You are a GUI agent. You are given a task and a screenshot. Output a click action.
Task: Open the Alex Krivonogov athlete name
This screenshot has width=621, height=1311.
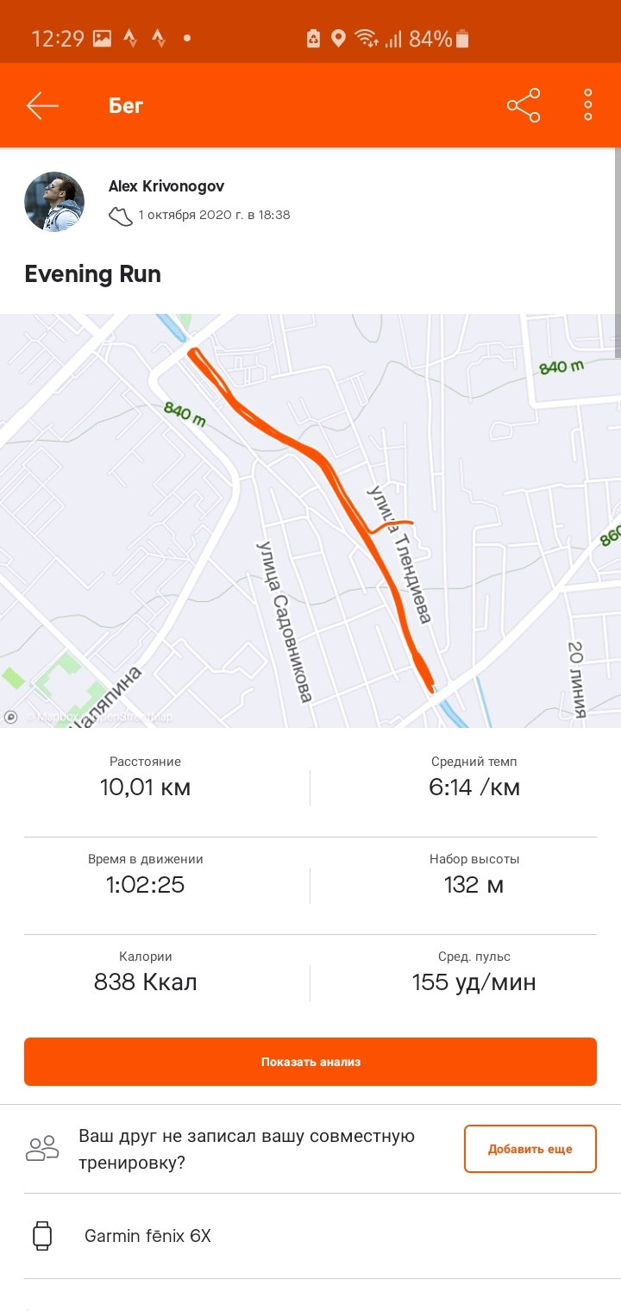tap(166, 186)
